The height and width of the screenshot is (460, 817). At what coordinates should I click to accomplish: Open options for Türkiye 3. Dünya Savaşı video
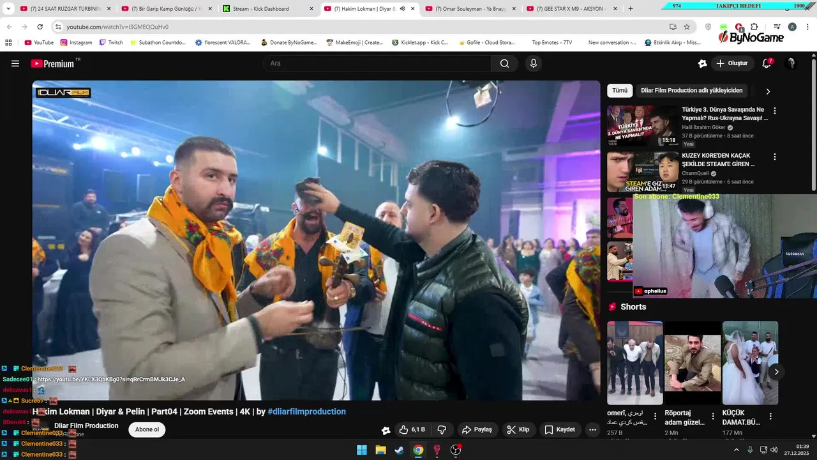775,111
